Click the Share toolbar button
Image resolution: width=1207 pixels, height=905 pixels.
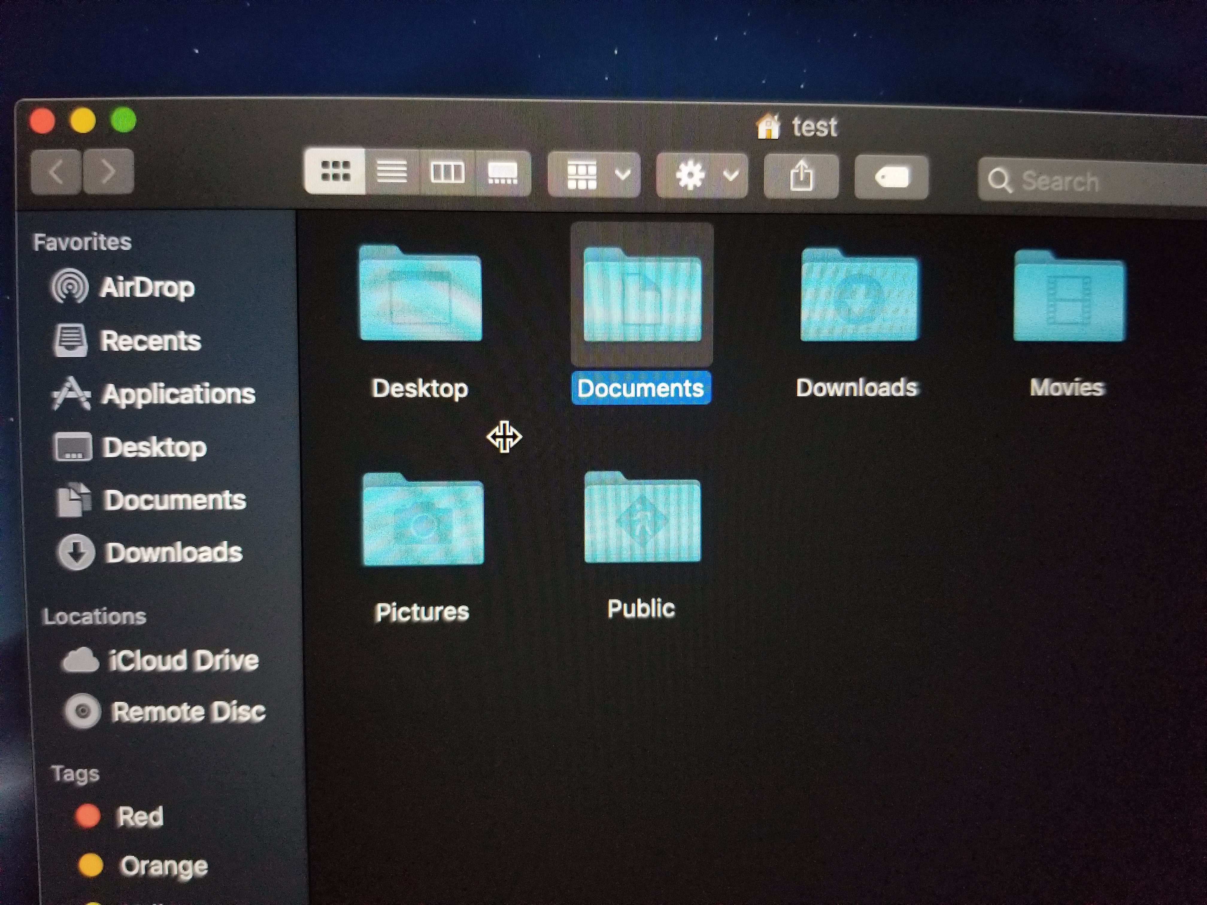coord(801,177)
